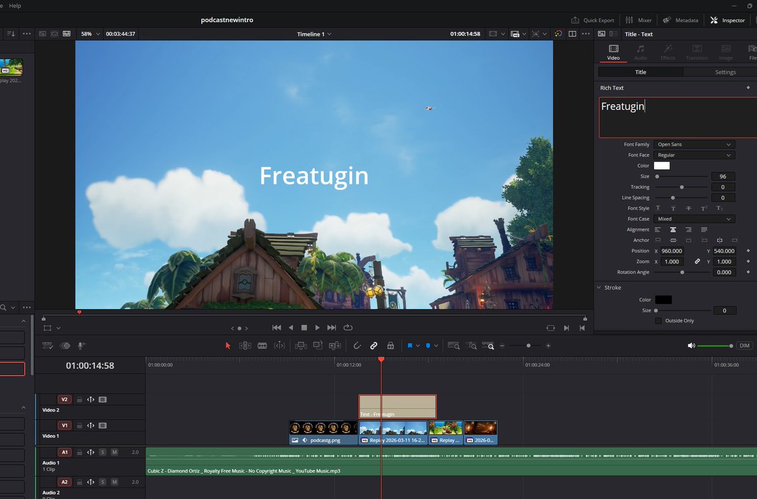Jump to first frame playback button

click(276, 328)
